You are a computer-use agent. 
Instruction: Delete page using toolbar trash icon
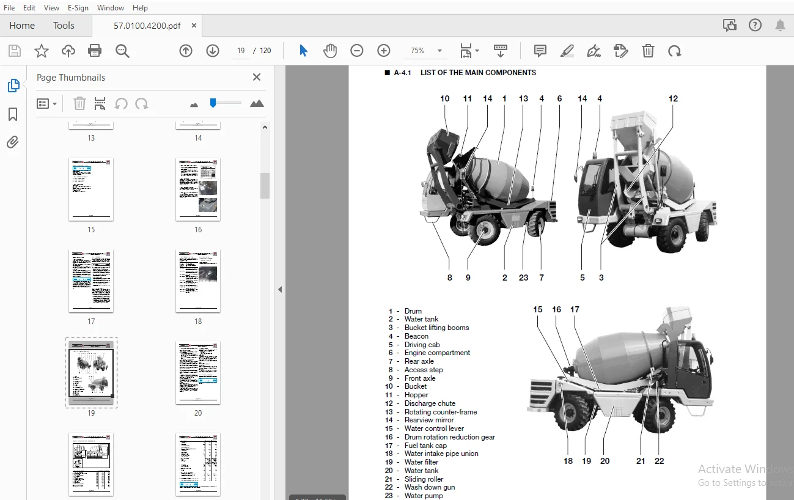tap(648, 51)
